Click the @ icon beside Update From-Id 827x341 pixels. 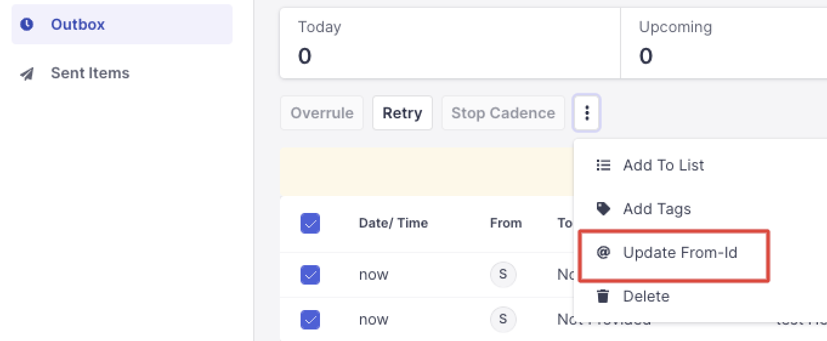tap(603, 252)
